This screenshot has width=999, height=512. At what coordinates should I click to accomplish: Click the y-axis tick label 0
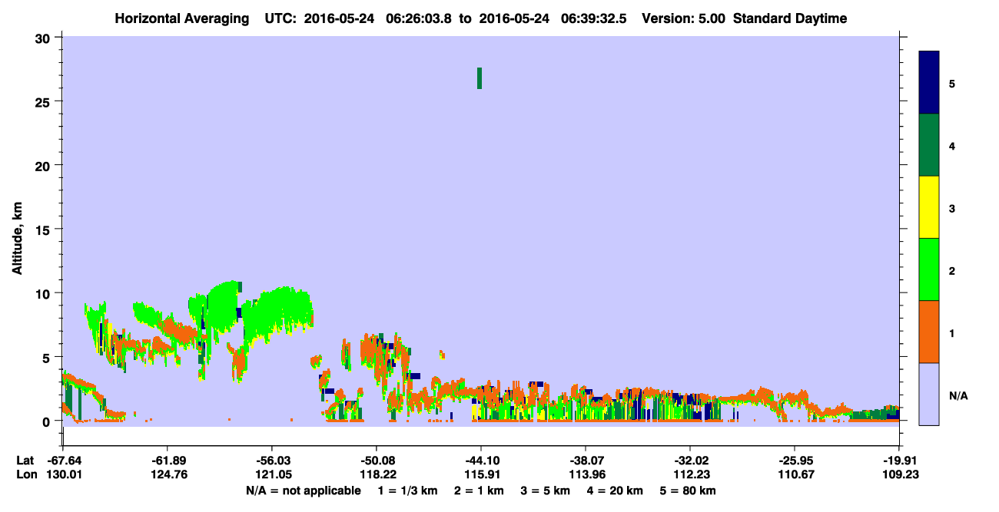pos(48,421)
